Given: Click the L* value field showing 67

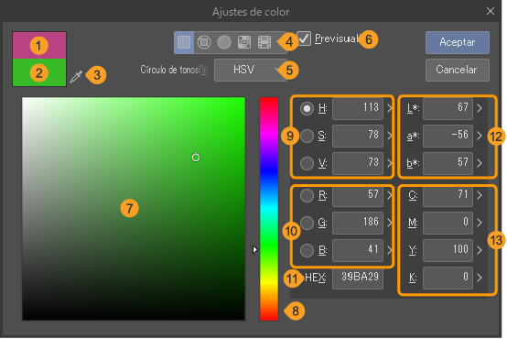Looking at the screenshot, I should 448,108.
